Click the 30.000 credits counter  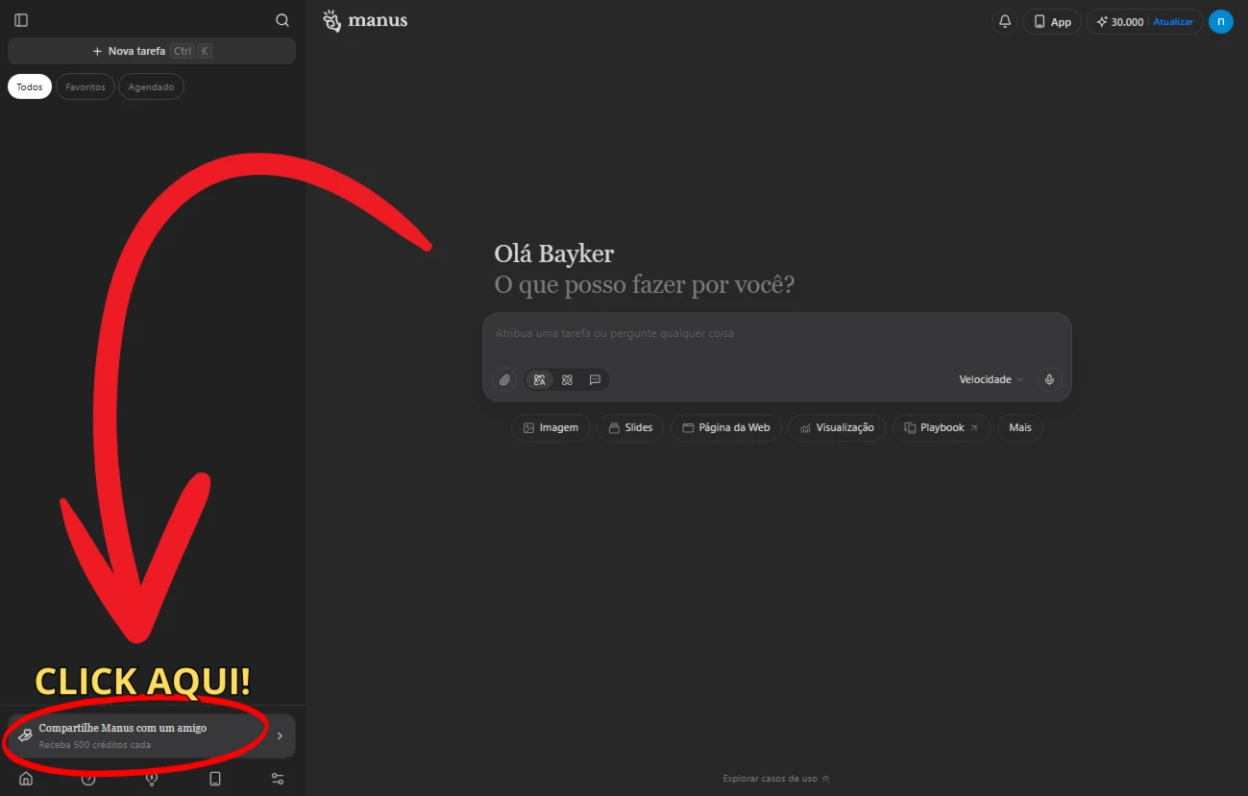tap(1127, 22)
